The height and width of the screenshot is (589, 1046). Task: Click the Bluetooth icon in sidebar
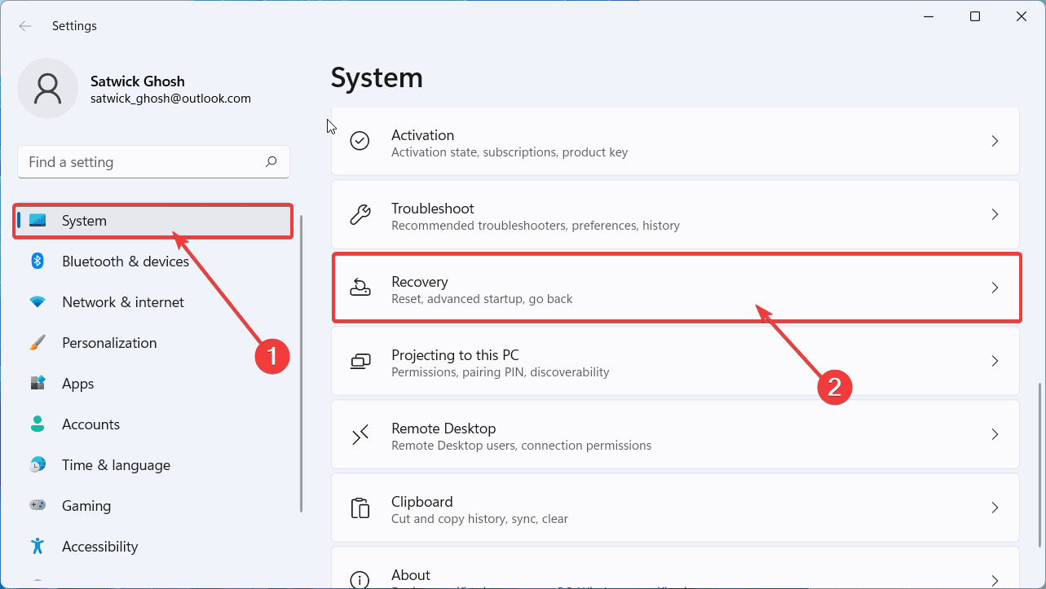click(x=38, y=262)
